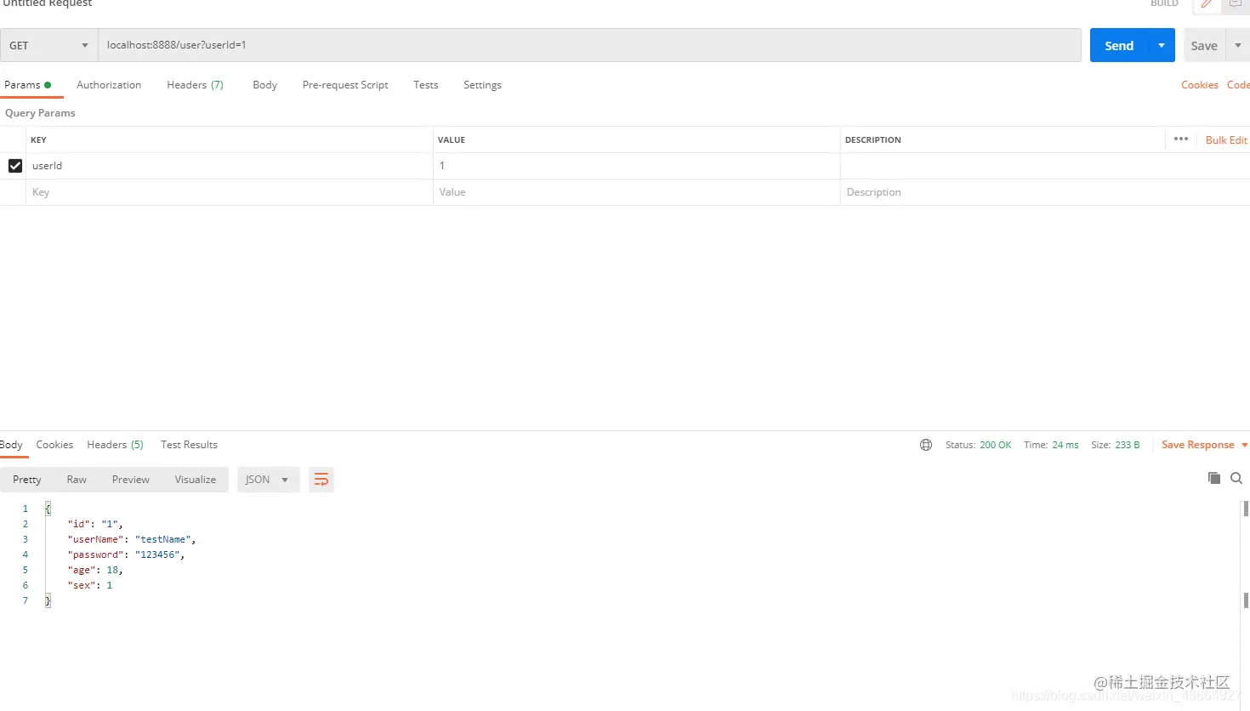Image resolution: width=1250 pixels, height=711 pixels.
Task: Click the Time 24 ms text
Action: coord(1051,445)
